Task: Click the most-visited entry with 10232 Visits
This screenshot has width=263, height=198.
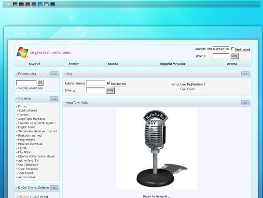Action: (24, 197)
